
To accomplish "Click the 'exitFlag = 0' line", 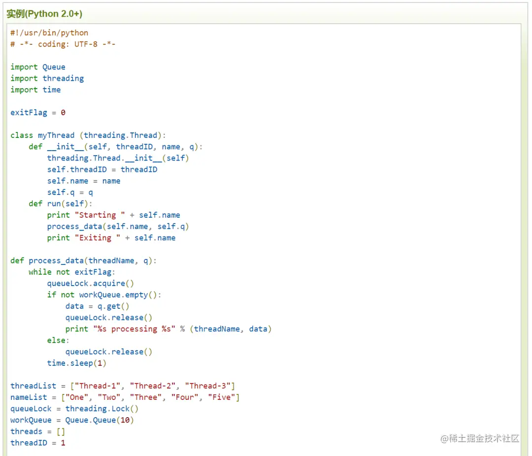I will click(37, 112).
